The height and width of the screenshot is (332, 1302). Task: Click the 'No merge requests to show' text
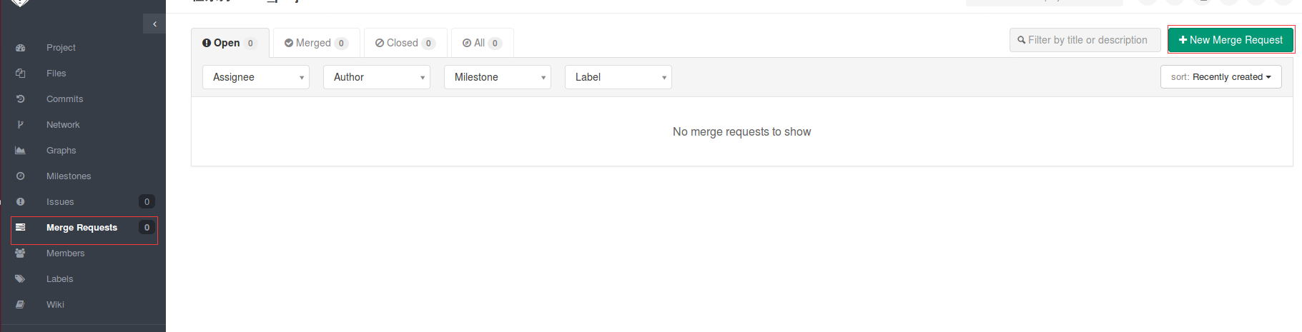pyautogui.click(x=741, y=132)
